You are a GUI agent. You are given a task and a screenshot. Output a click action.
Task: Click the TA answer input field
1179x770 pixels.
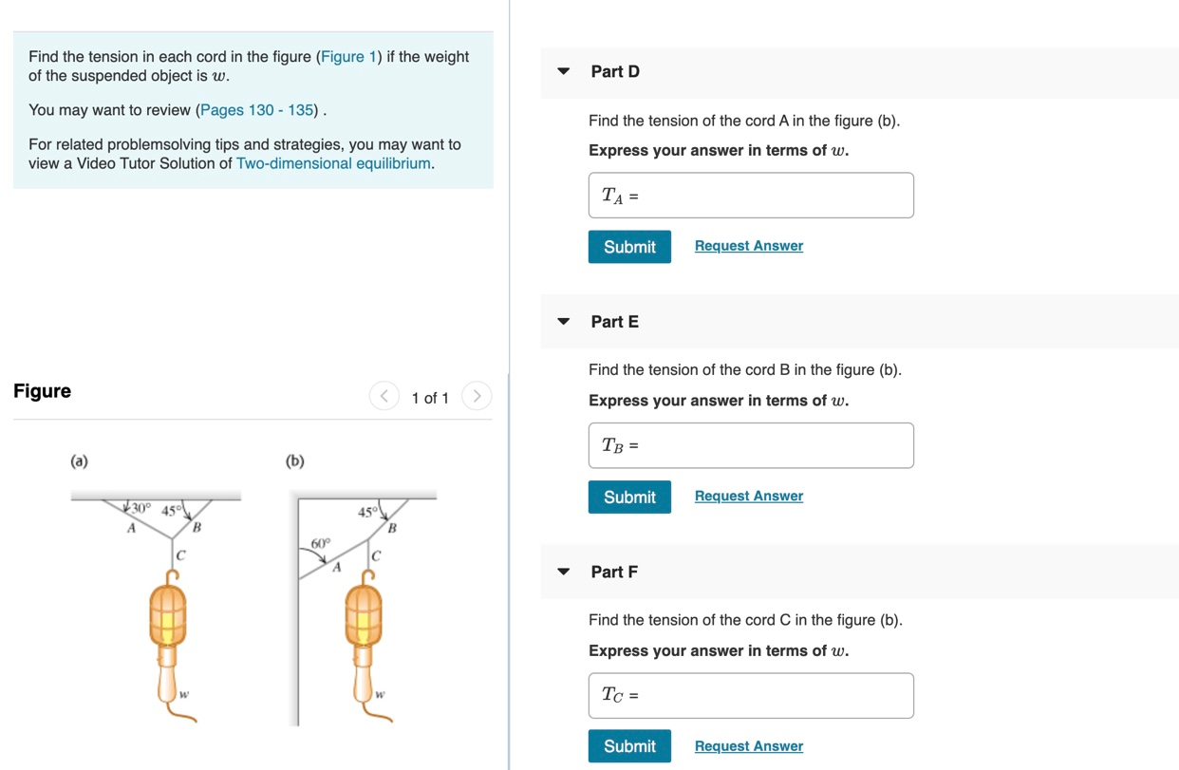[x=750, y=195]
